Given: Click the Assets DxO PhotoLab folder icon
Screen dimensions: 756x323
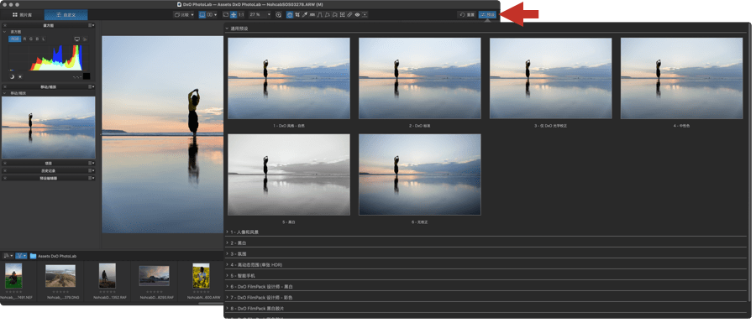Looking at the screenshot, I should click(34, 256).
